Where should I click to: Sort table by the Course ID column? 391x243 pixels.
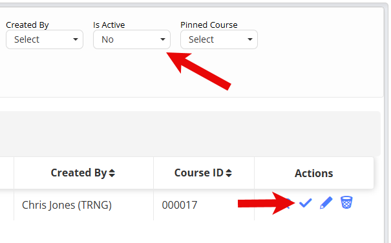click(199, 173)
